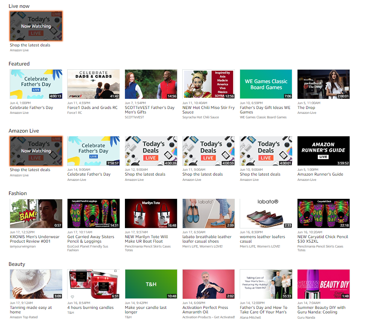This screenshot has width=368, height=325.
Task: Open Celebrate Father's Day thumbnail in Featured
Action: click(x=36, y=84)
